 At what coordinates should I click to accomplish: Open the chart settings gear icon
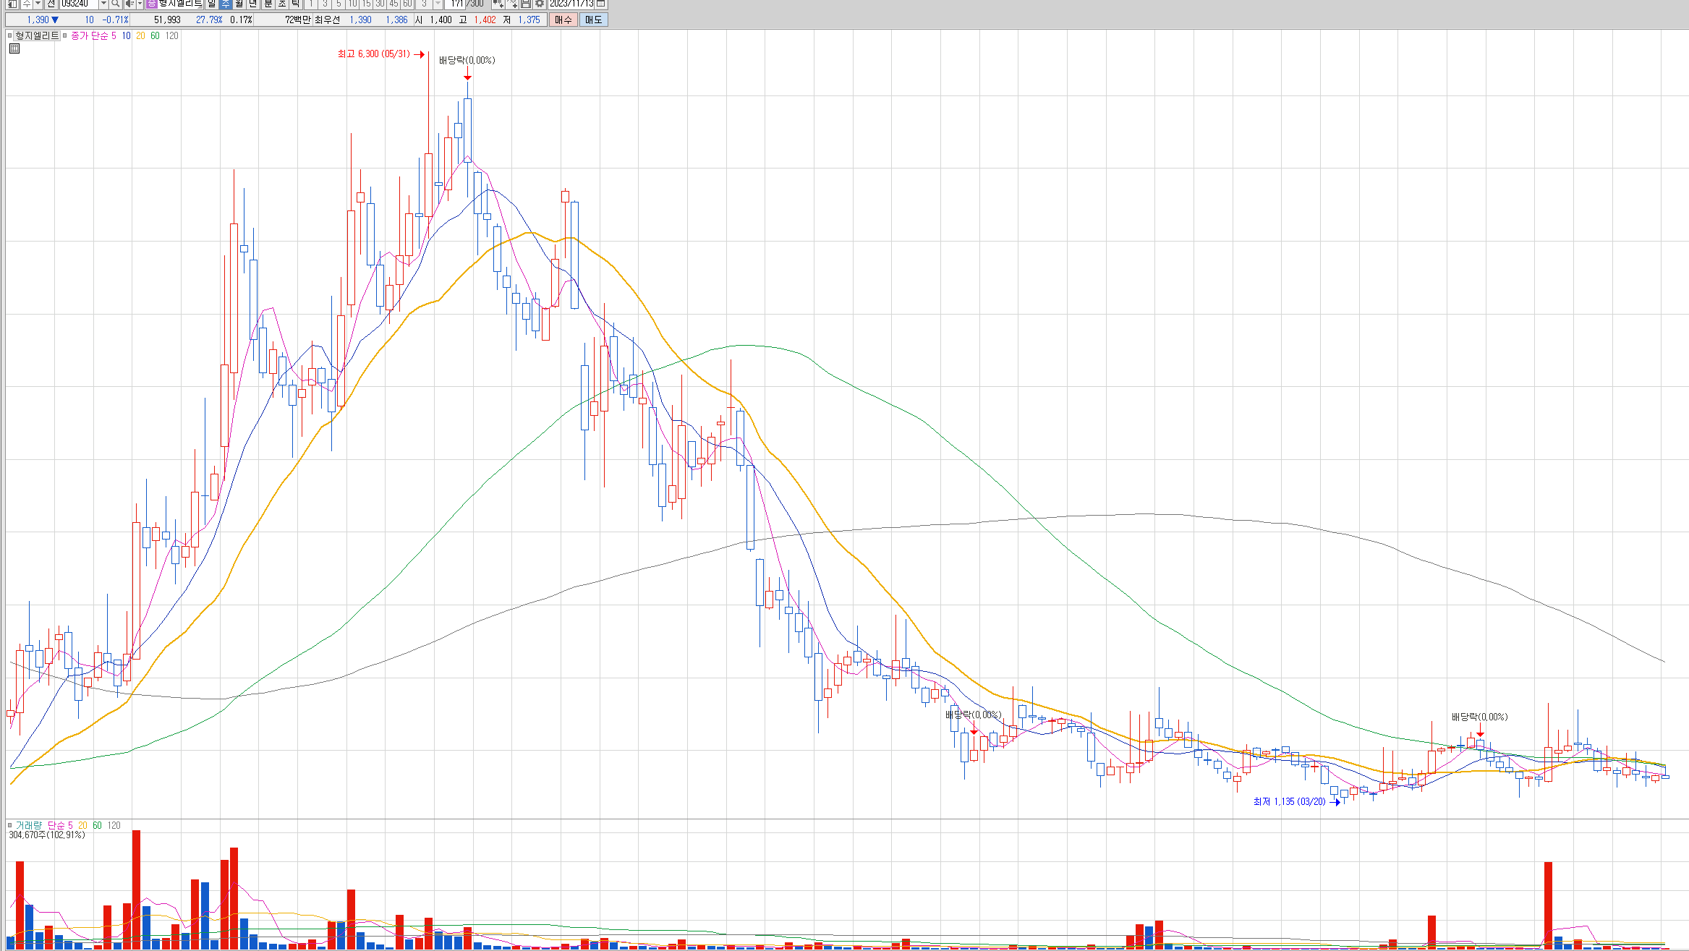540,4
